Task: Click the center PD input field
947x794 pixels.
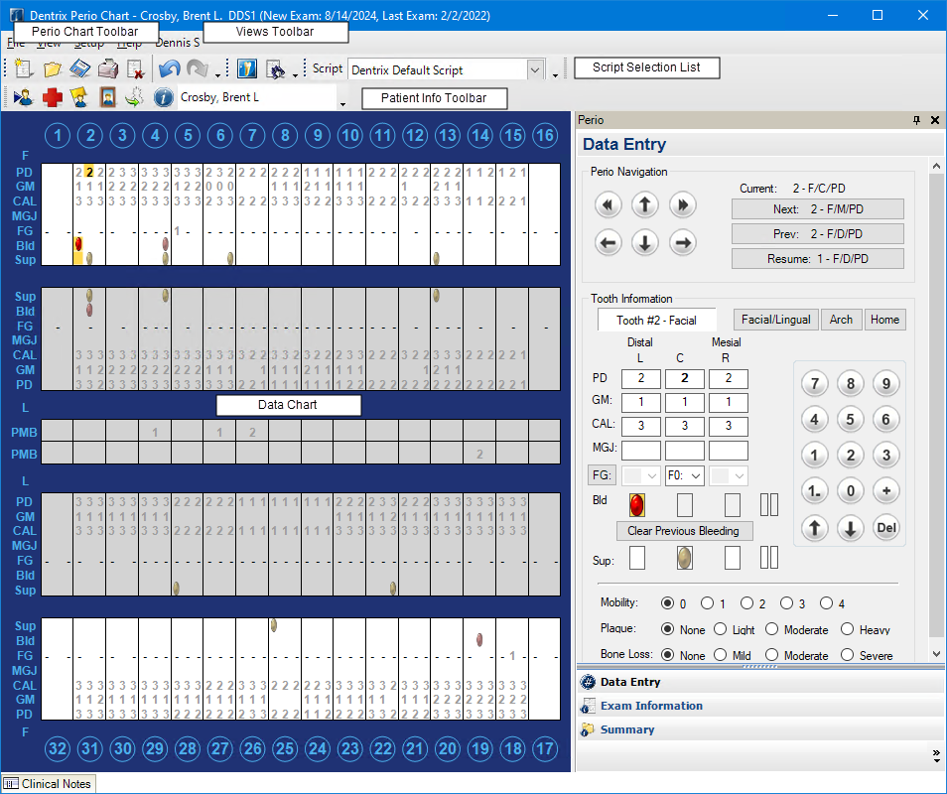Action: [x=685, y=378]
